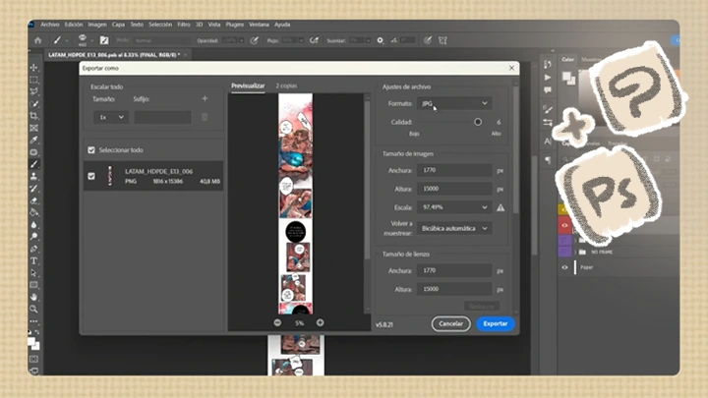Select the Frame tool

[33, 128]
